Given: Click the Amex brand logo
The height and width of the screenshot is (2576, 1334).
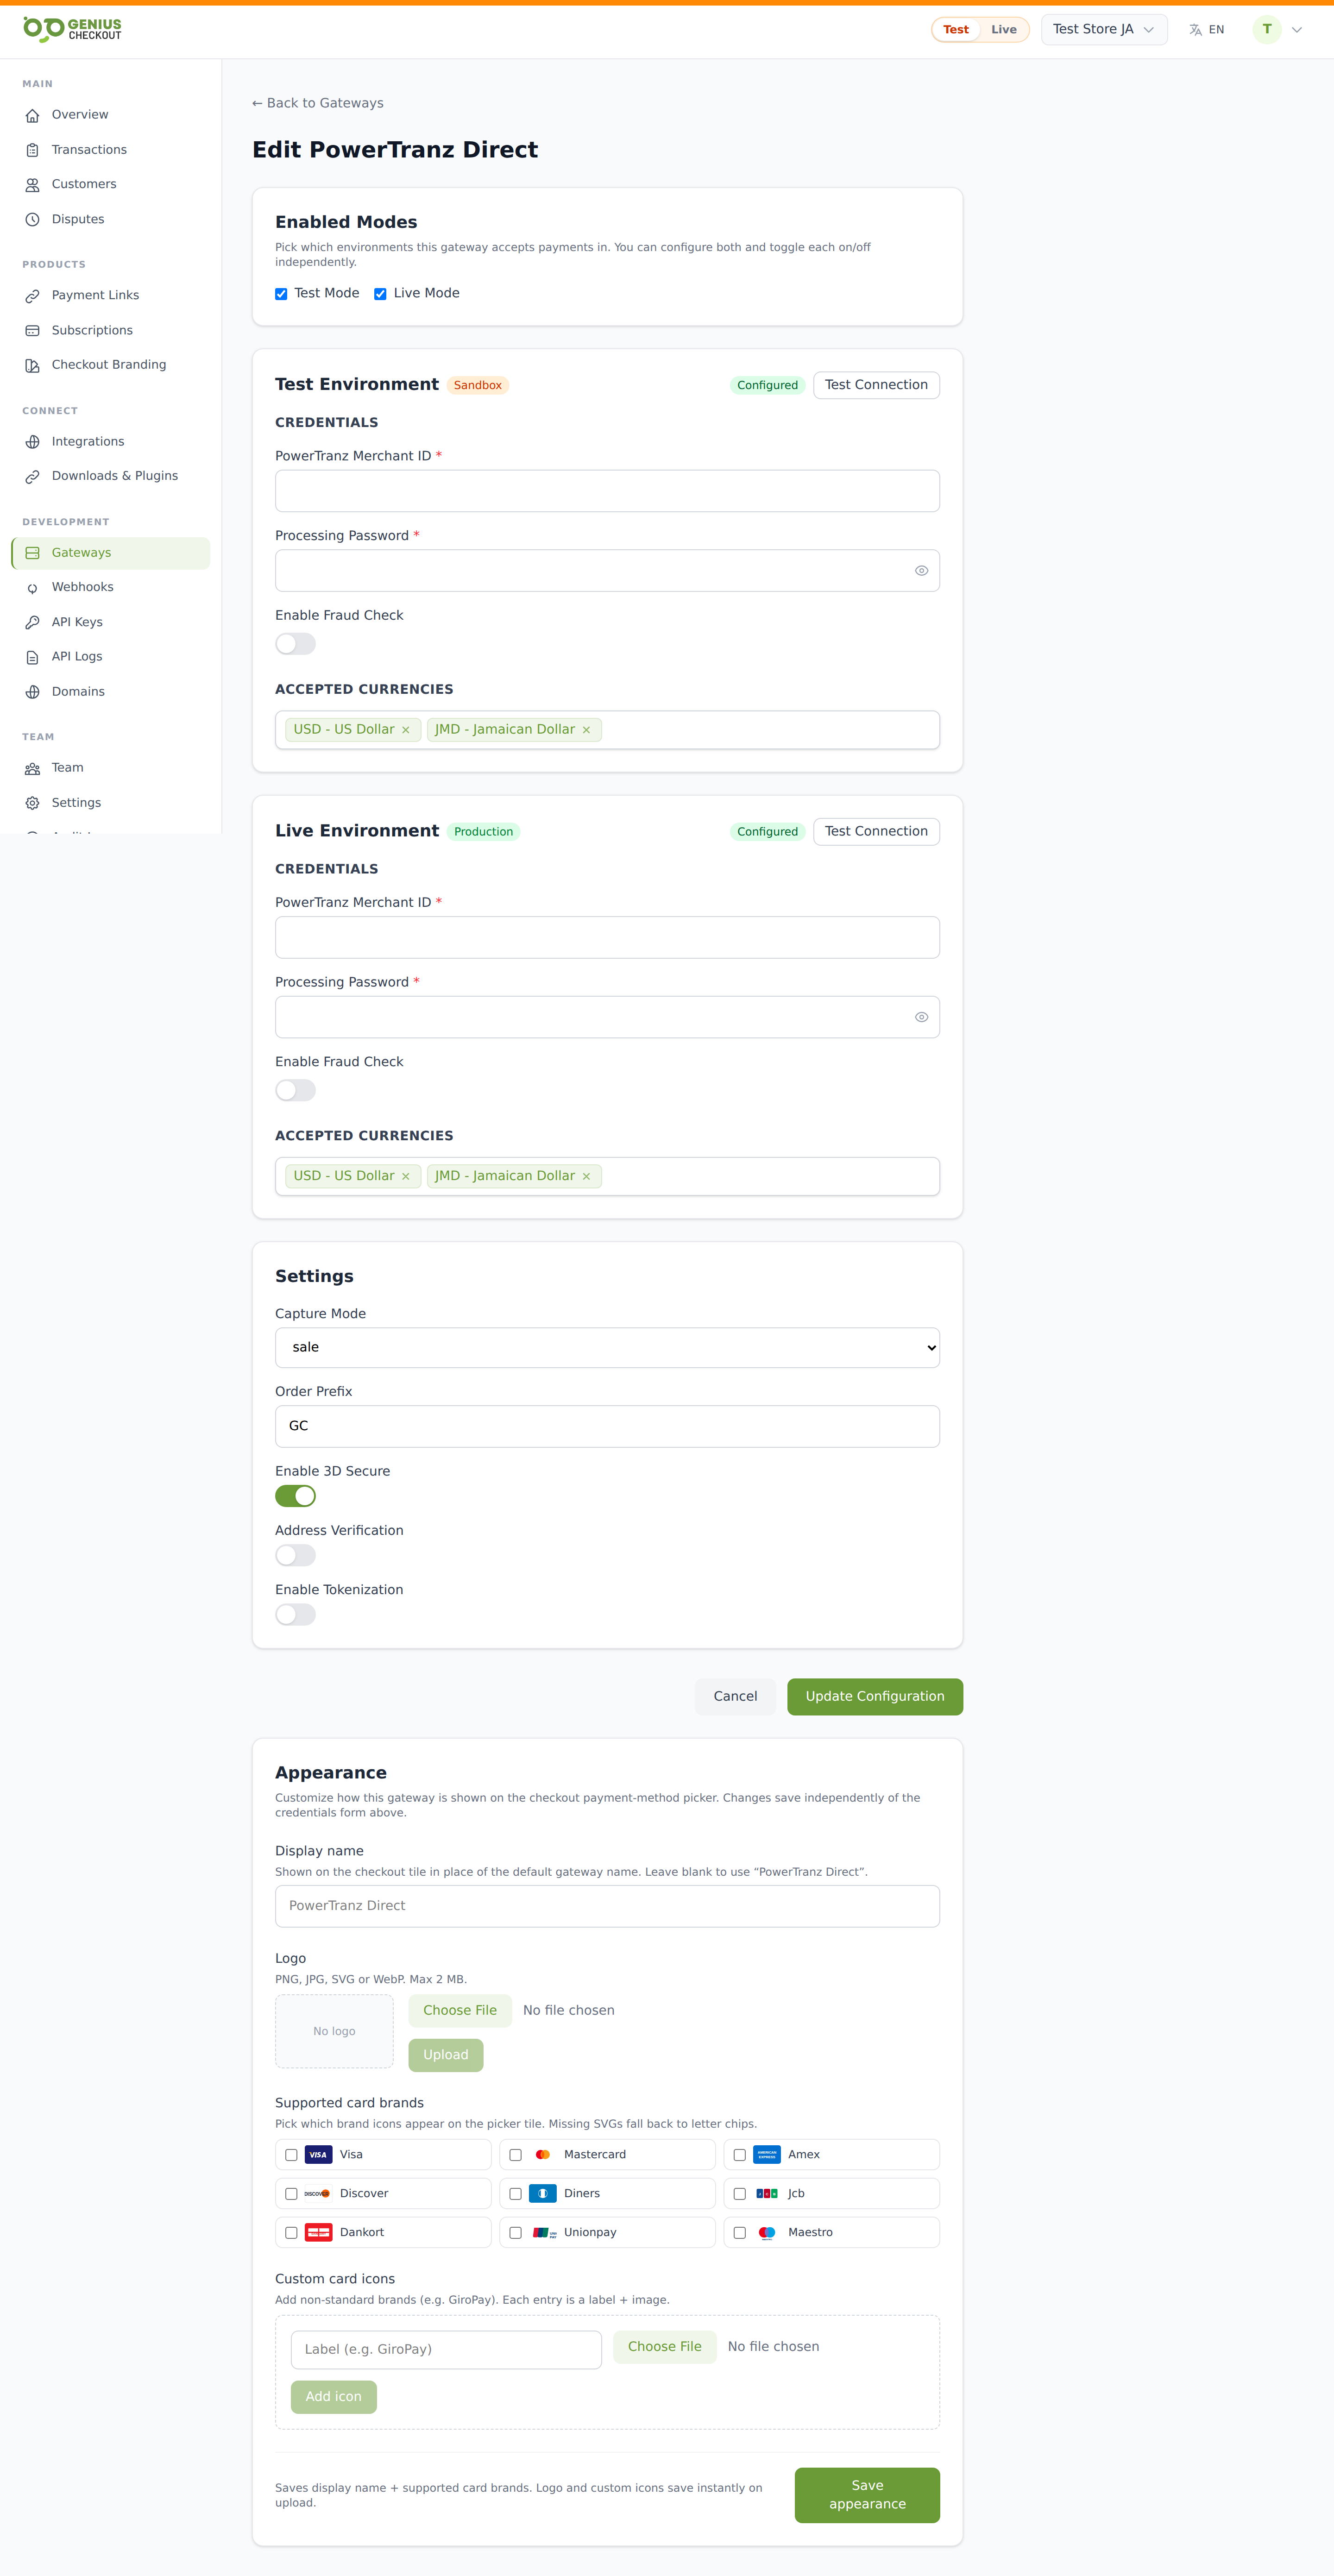Looking at the screenshot, I should [x=766, y=2154].
